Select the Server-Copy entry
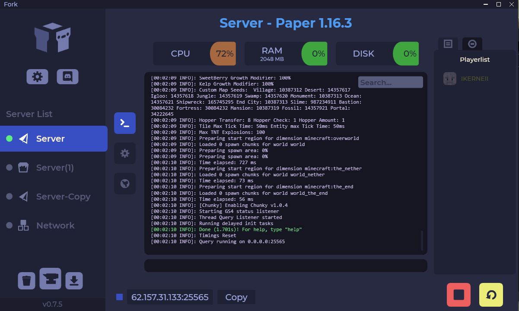This screenshot has width=519, height=311. [54, 197]
